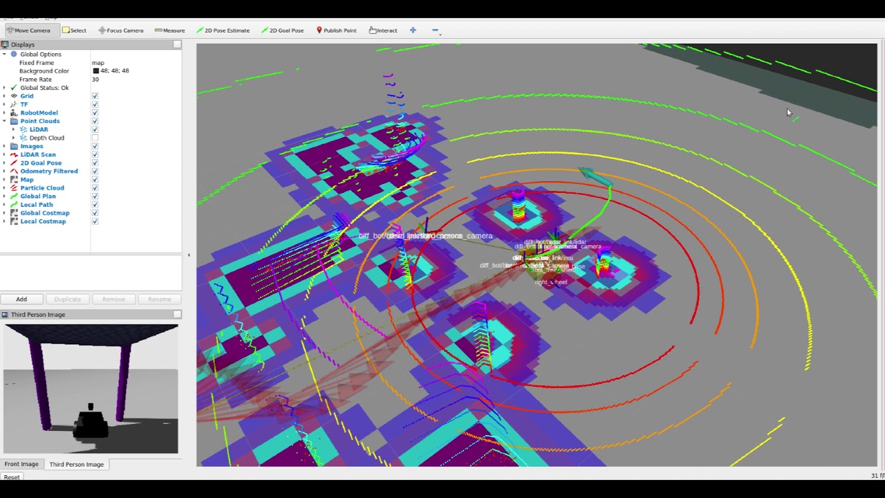Screen dimensions: 885x498
Task: Click the Point Clouds folder icon
Action: pyautogui.click(x=14, y=121)
